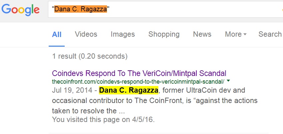
Task: Click the Jul 19, 2014 date text
Action: coord(72,90)
